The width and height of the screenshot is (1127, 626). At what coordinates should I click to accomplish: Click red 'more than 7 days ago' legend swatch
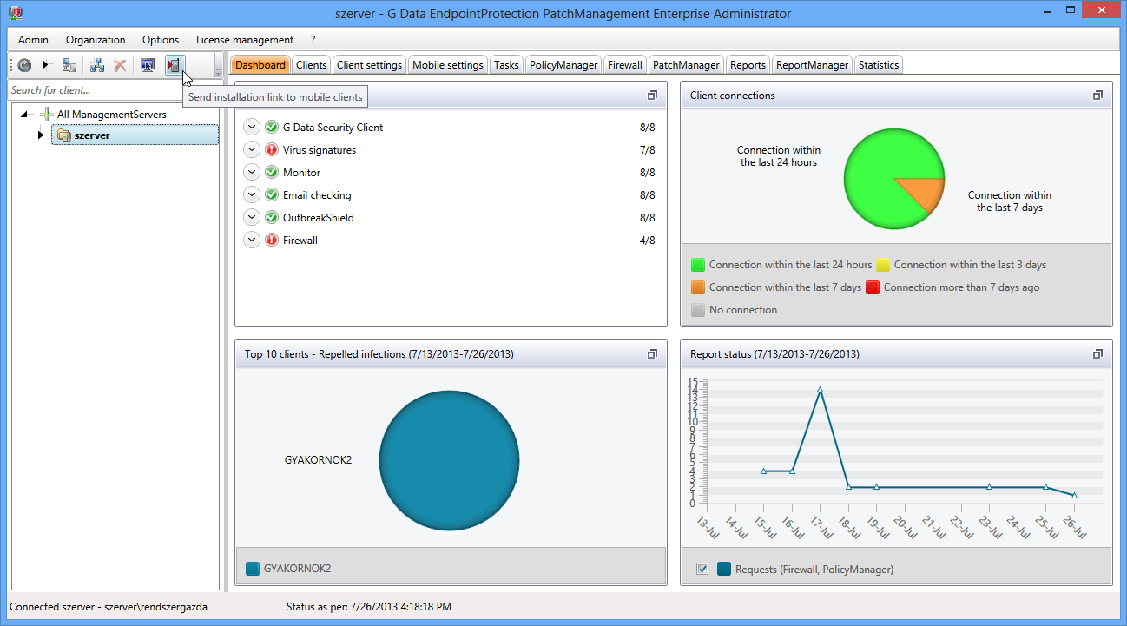point(873,287)
